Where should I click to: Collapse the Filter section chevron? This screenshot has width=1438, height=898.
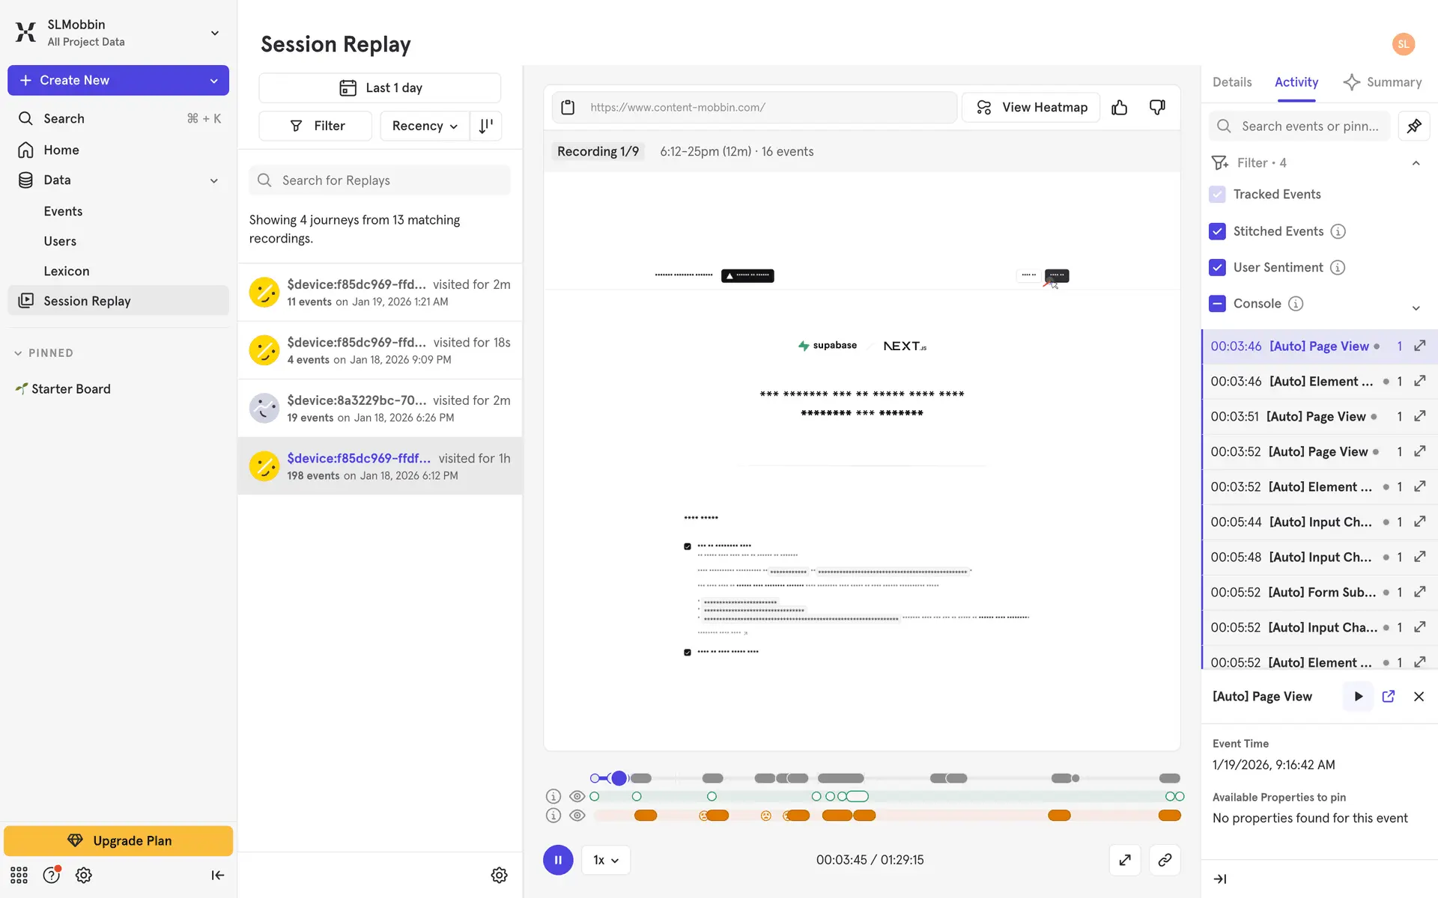(1416, 163)
